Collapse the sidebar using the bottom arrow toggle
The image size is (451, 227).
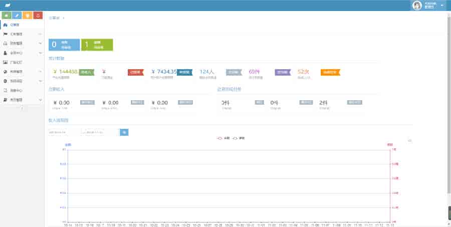(22, 109)
